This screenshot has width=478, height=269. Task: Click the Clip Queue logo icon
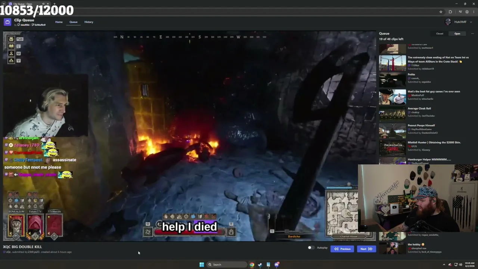tap(7, 22)
